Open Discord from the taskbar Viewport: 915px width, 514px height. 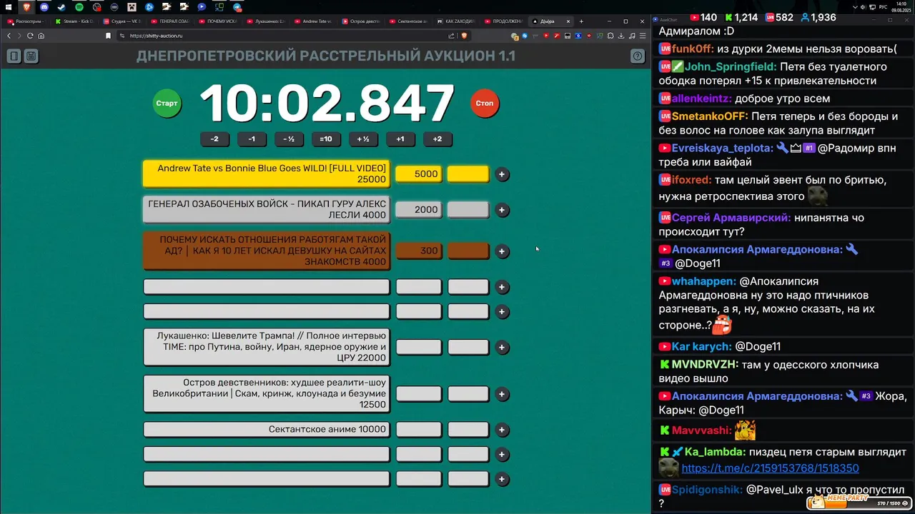click(44, 7)
